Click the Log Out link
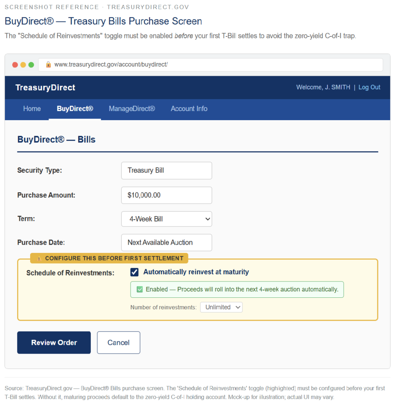Screen dimensions: 394x406 369,87
